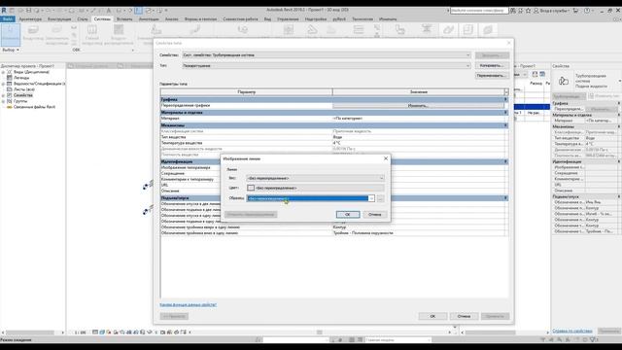Click the Переименовать rename button
622x350 pixels.
click(492, 76)
